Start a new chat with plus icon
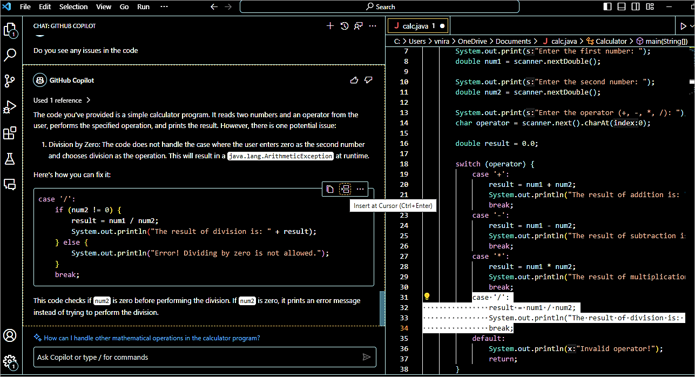 pyautogui.click(x=330, y=26)
